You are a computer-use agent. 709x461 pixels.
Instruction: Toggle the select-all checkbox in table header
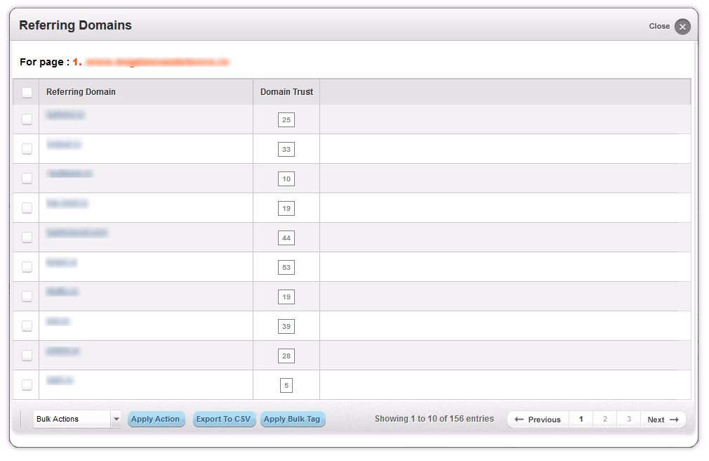point(26,91)
